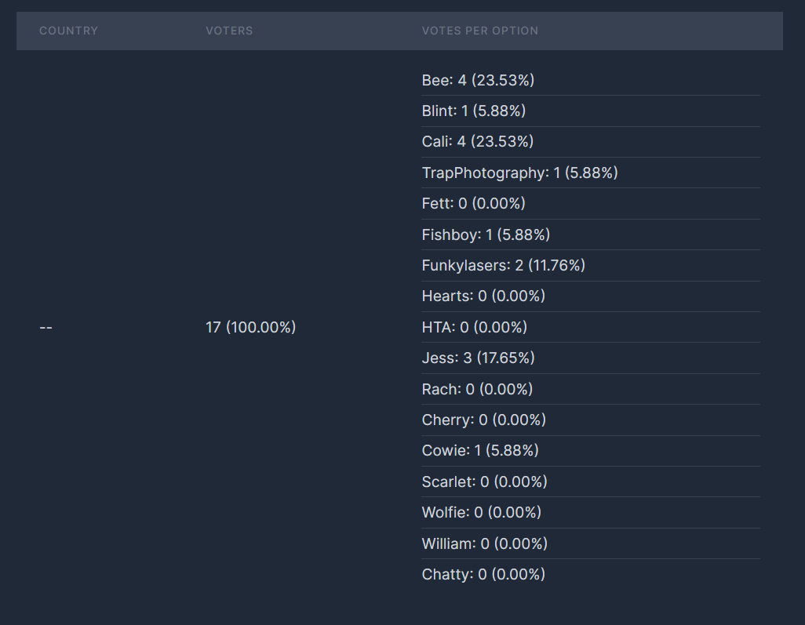Click the COUNTRY column header
This screenshot has width=805, height=625.
point(68,31)
